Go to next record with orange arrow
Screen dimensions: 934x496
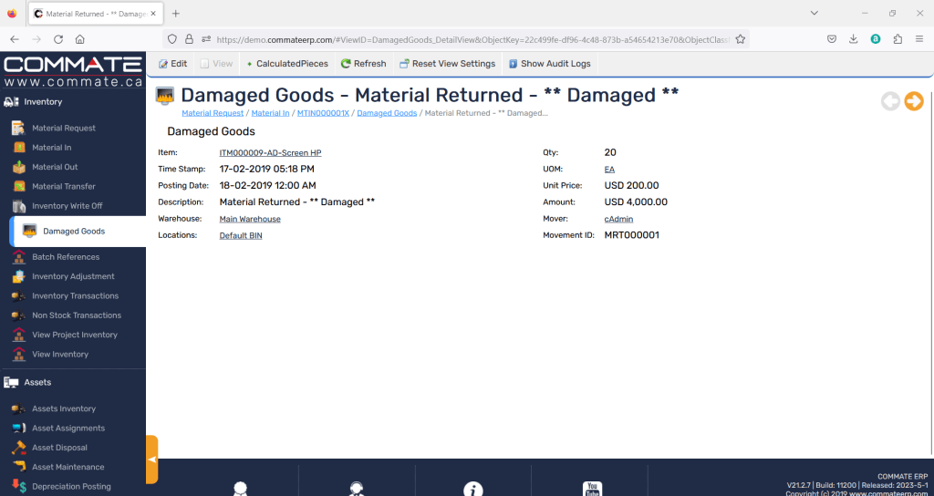coord(913,102)
